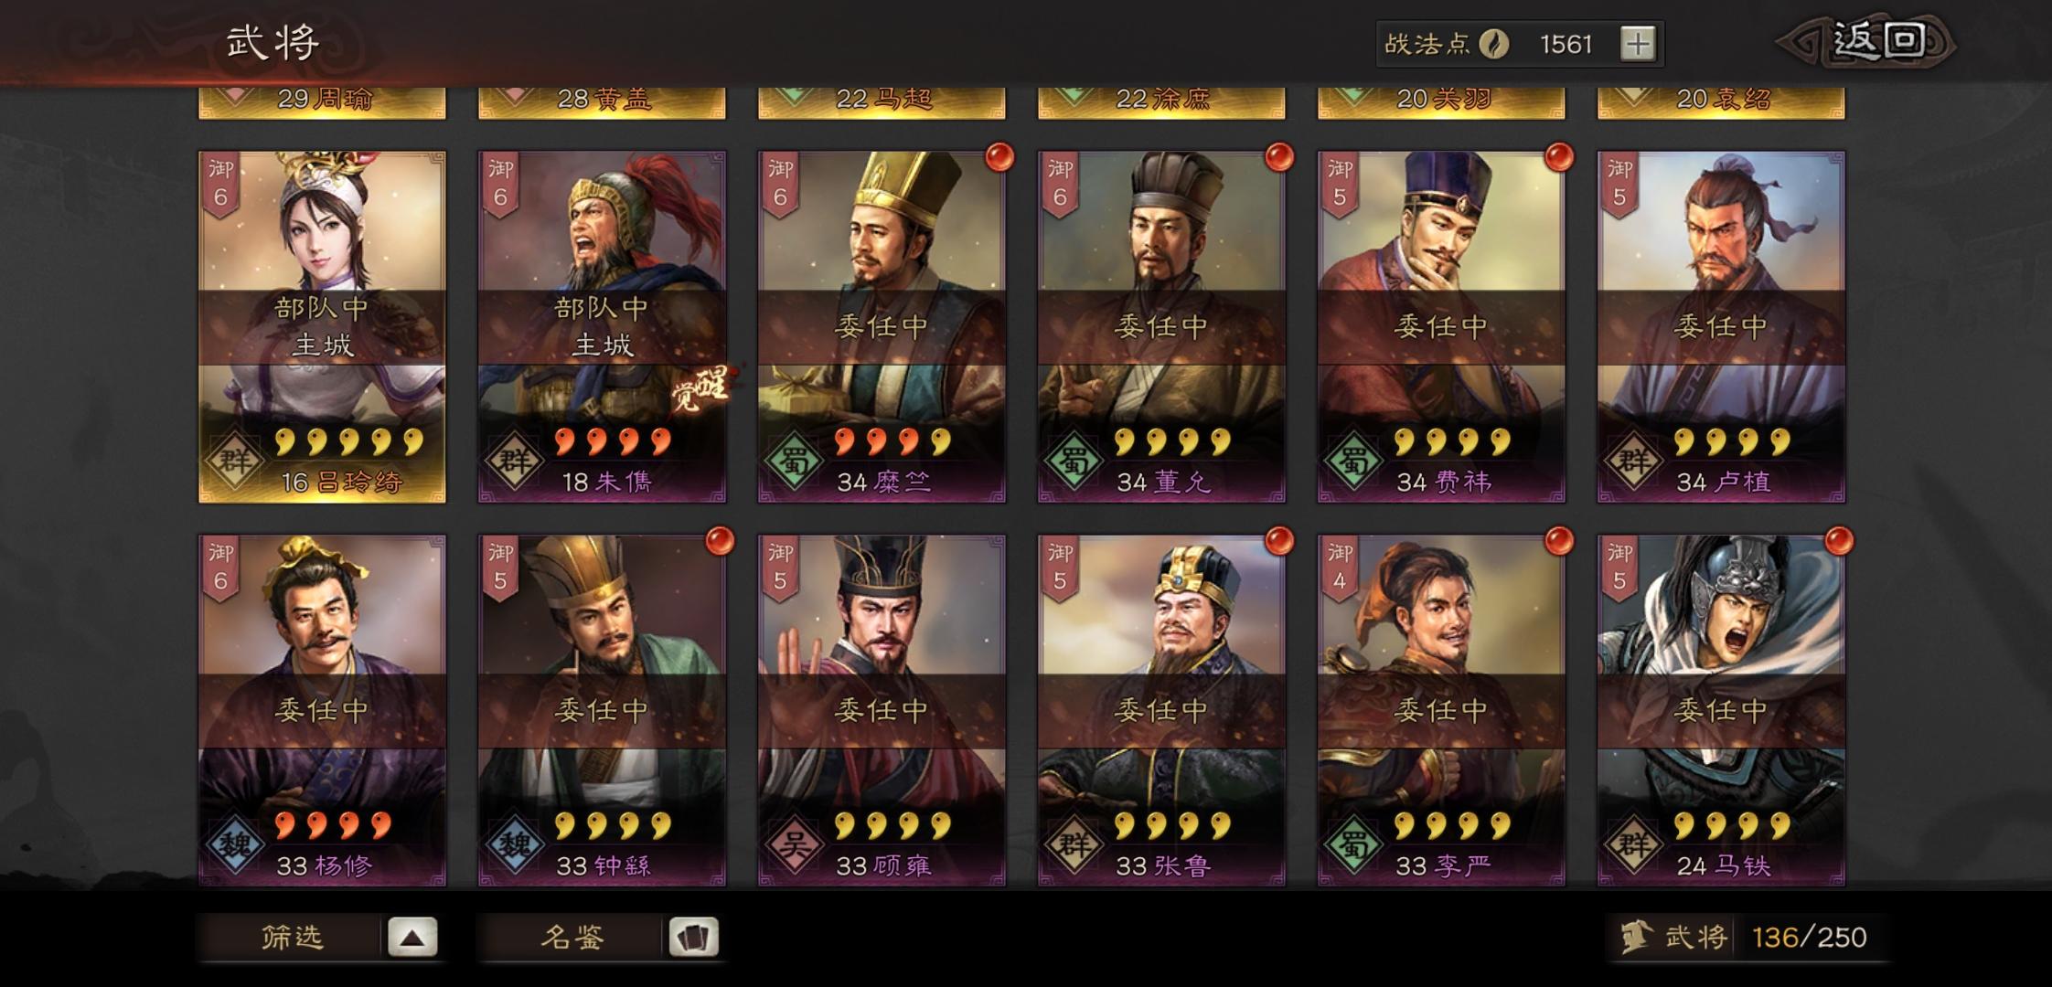Select the 吕玲绮 general card
Screen dimensions: 2052x987
(322, 327)
